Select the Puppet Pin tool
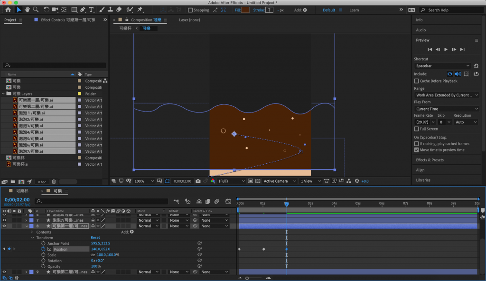 coord(140,9)
